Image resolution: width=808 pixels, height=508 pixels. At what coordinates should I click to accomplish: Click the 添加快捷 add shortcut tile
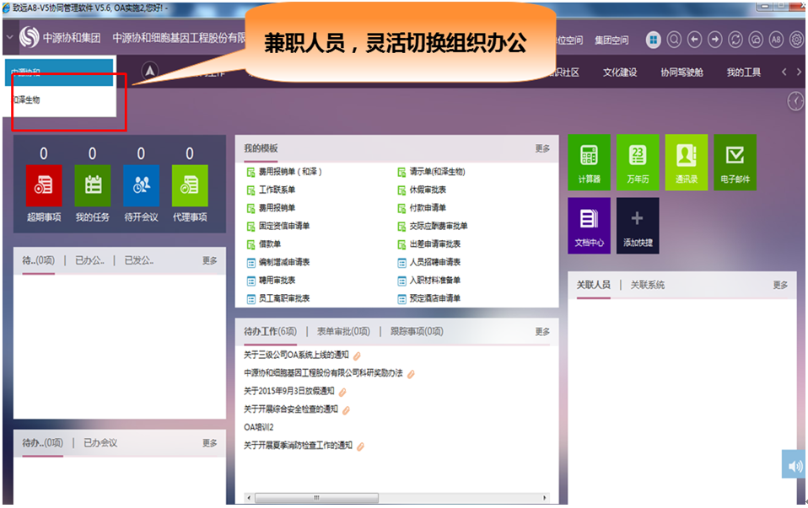(x=638, y=225)
